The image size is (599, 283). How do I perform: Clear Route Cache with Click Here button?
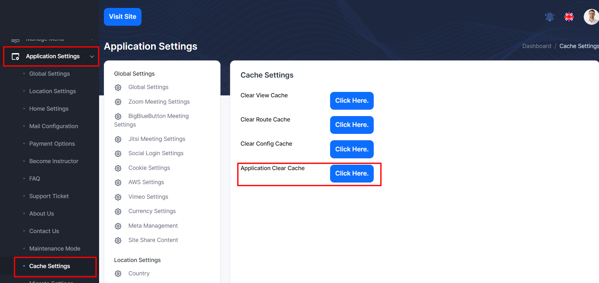tap(352, 125)
